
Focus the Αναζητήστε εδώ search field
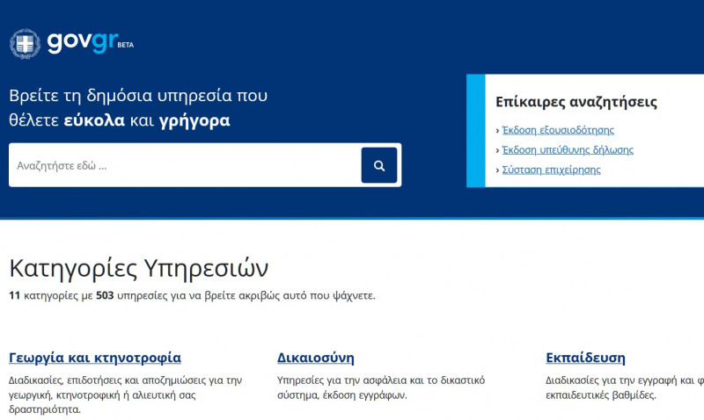(x=185, y=165)
